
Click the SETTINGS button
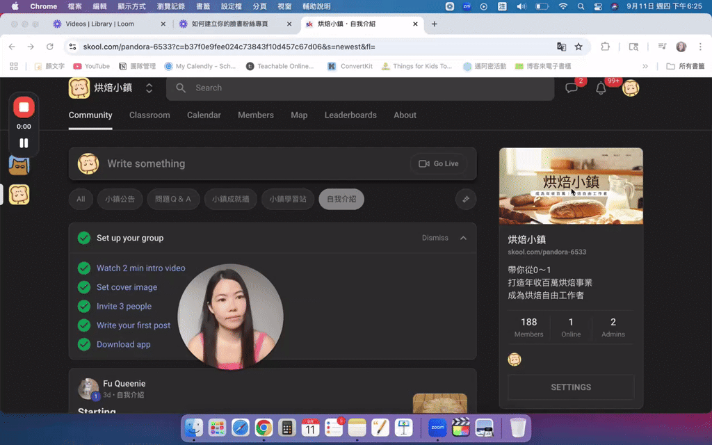[570, 387]
